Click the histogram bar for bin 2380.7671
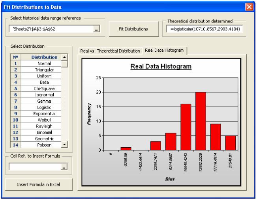Image resolution: width=257 pixels, height=199 pixels. [156, 146]
